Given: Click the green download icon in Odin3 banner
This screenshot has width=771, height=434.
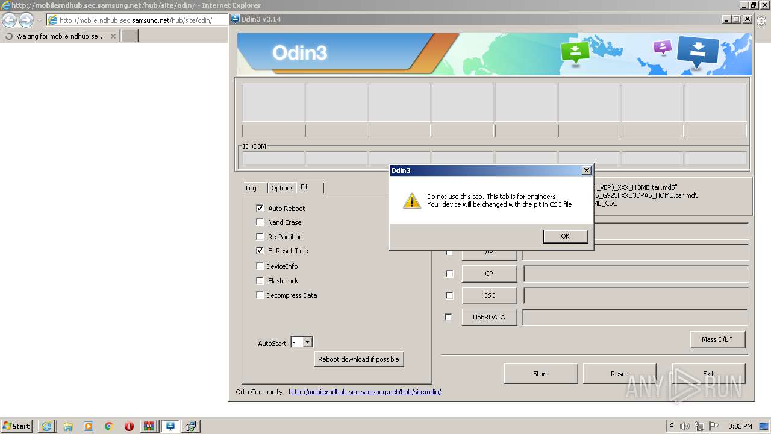Looking at the screenshot, I should tap(575, 52).
